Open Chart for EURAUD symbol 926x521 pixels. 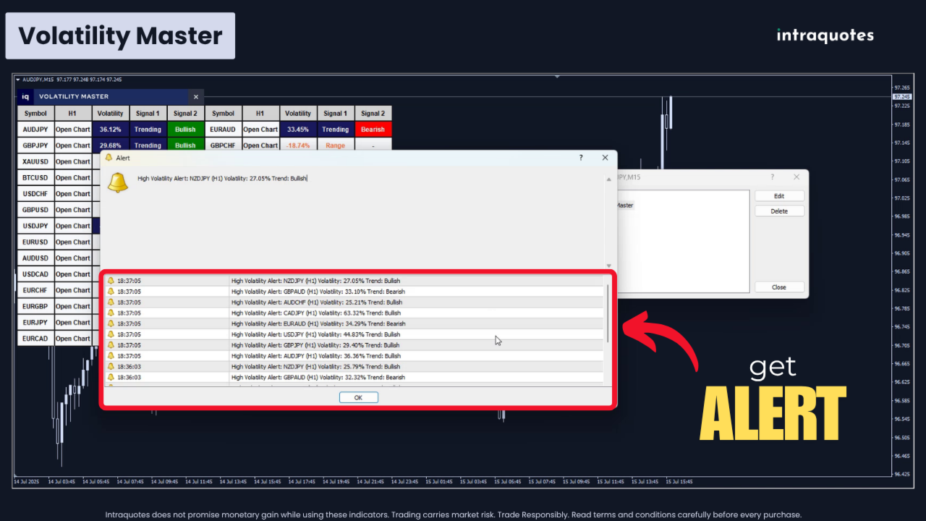(x=260, y=130)
